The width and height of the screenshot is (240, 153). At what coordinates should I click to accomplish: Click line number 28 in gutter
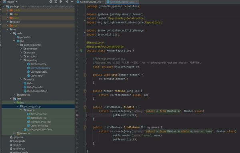(77, 115)
